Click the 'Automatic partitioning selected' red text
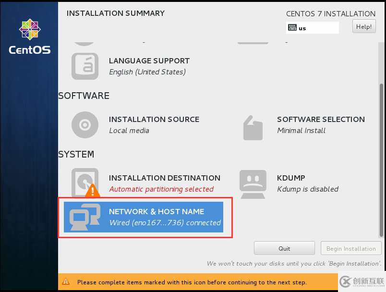Viewport: 386px width, 292px height. pyautogui.click(x=161, y=189)
